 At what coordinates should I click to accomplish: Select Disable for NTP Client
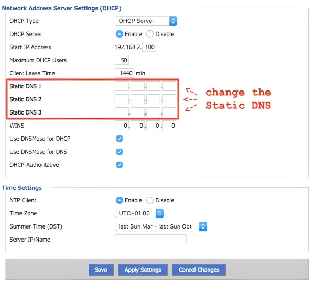coord(150,200)
